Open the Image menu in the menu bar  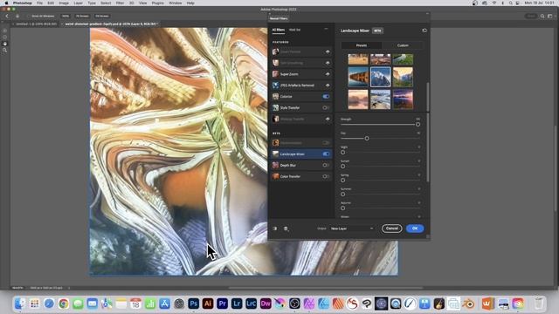point(64,3)
